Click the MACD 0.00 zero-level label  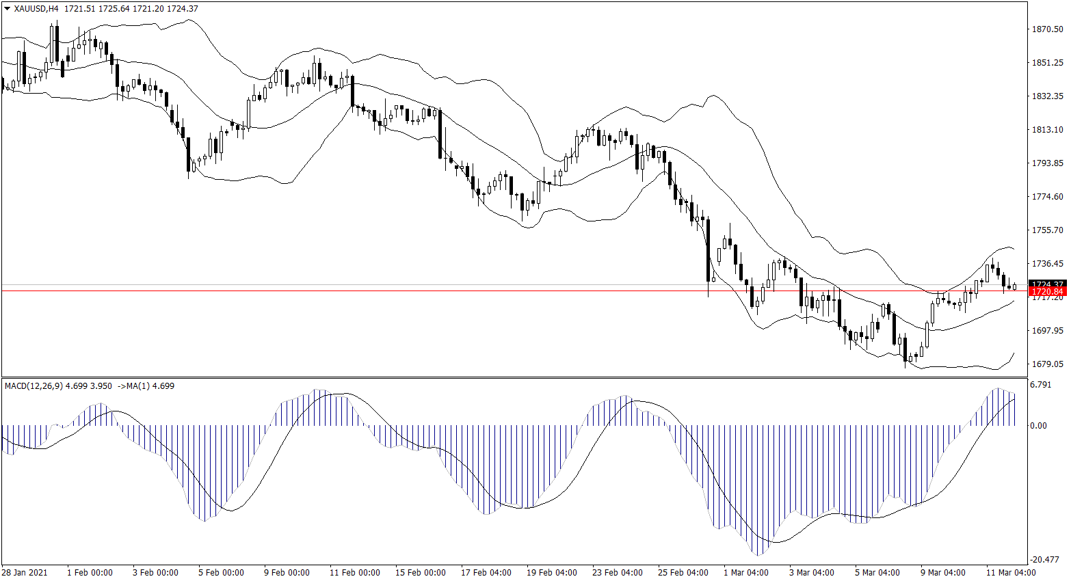[1038, 426]
